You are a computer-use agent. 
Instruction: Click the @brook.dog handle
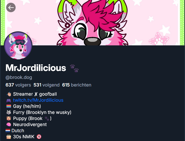[19, 77]
